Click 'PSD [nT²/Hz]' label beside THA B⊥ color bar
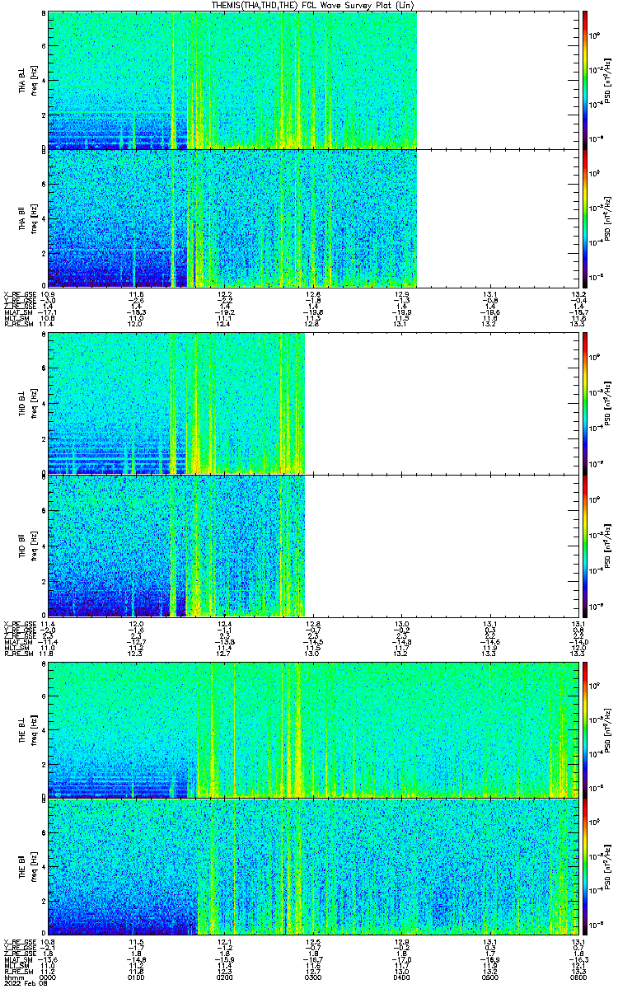This screenshot has width=618, height=989. (x=608, y=81)
